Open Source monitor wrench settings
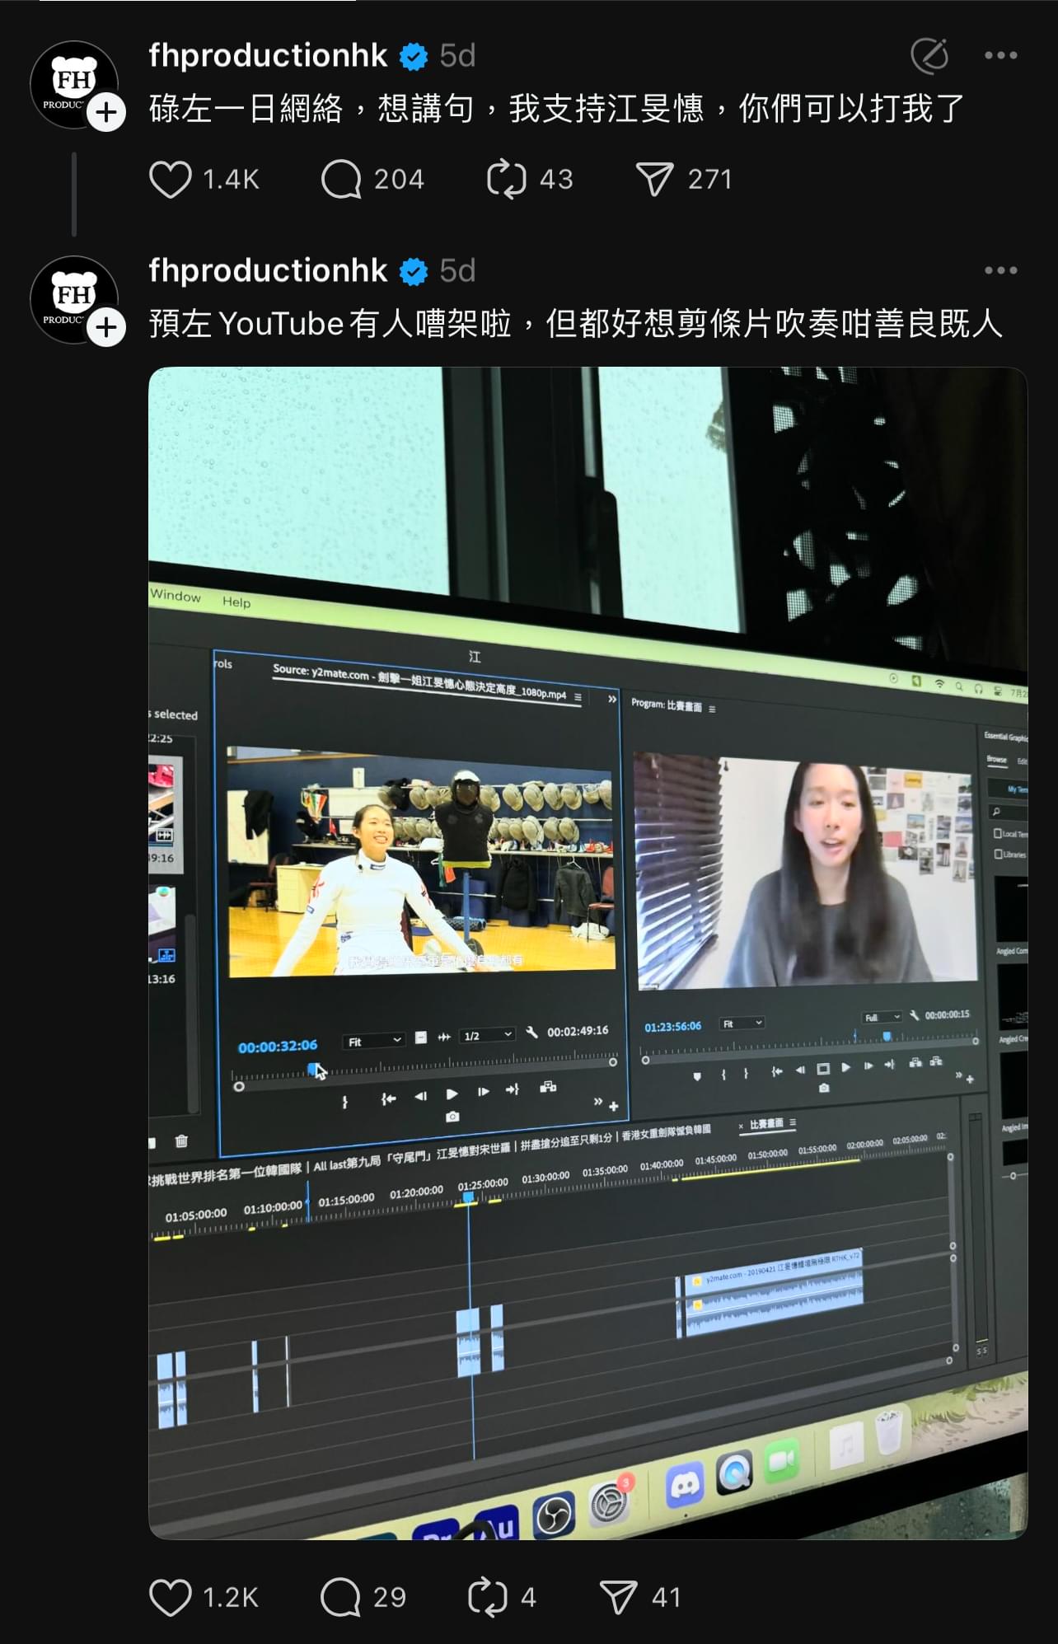The width and height of the screenshot is (1058, 1644). click(532, 1032)
